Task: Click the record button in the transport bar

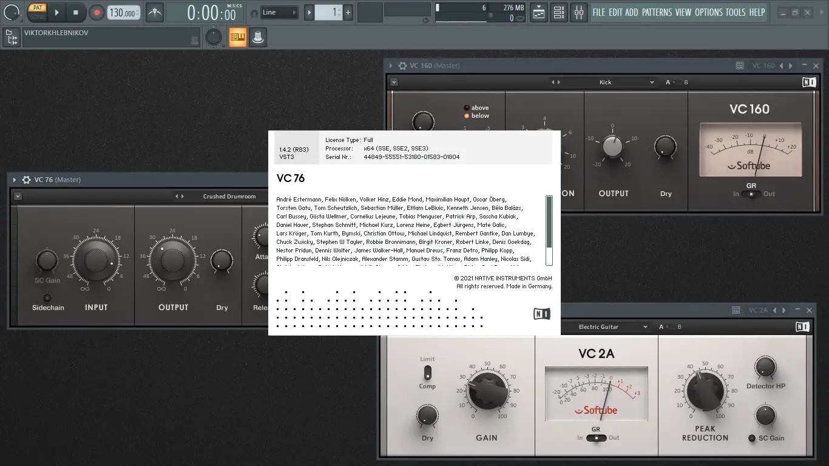Action: pos(96,12)
